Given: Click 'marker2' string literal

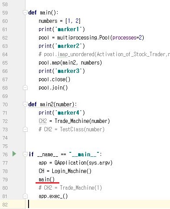Looking at the screenshot, I should click(69, 46).
